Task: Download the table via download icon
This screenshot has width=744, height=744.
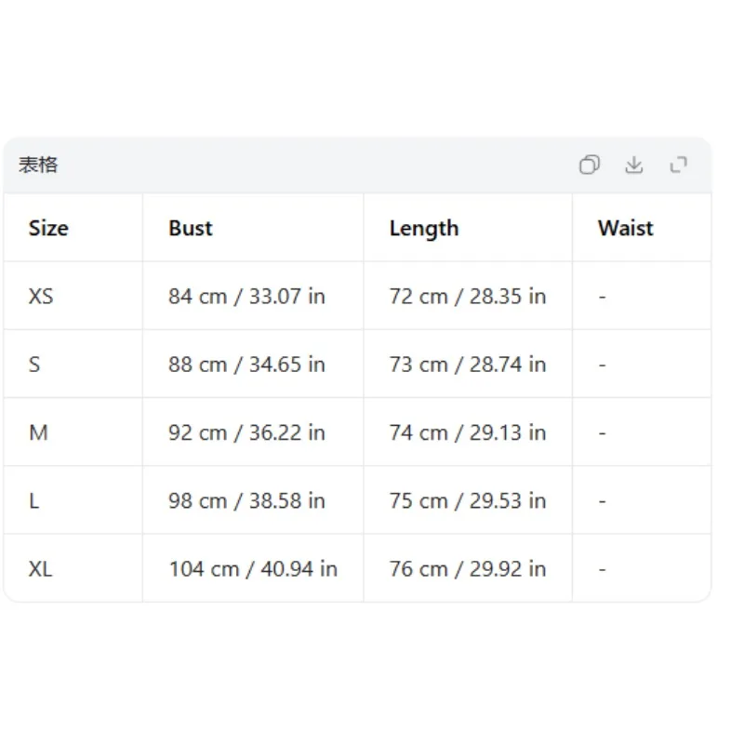Action: click(x=634, y=165)
